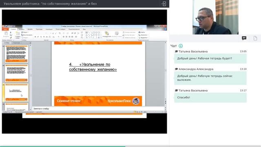Switch to the Показ слайдов ribbon tab
Viewport: 261px width, 147px height.
[x=60, y=29]
